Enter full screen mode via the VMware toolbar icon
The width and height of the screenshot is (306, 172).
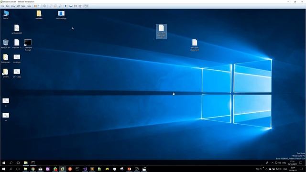point(76,6)
